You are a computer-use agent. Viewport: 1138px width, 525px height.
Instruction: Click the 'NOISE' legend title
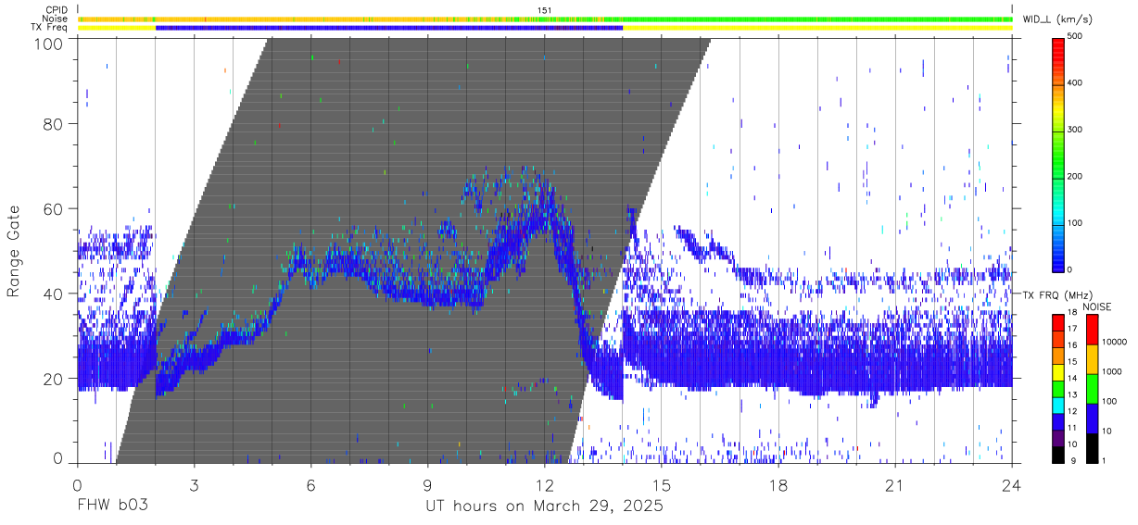[x=1099, y=306]
